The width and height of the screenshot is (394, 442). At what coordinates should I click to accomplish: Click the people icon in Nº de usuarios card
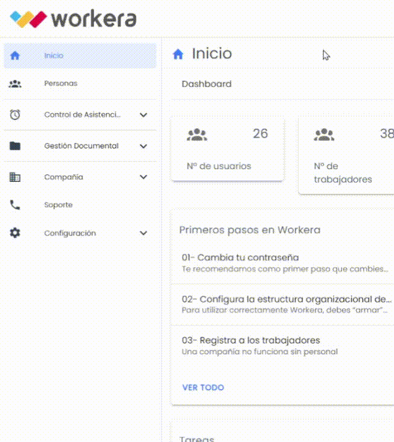tap(197, 134)
